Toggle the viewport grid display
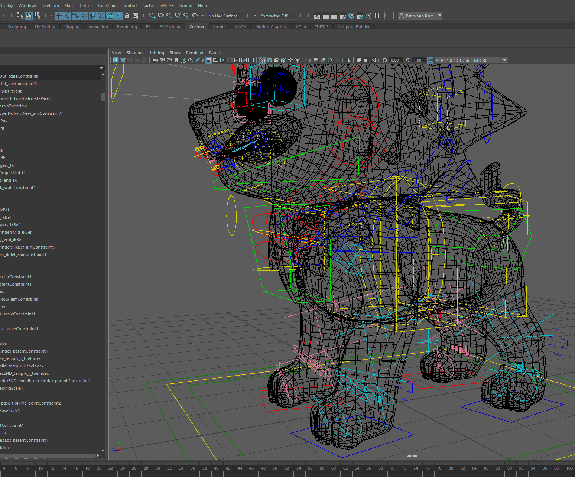The width and height of the screenshot is (575, 477). tap(209, 60)
